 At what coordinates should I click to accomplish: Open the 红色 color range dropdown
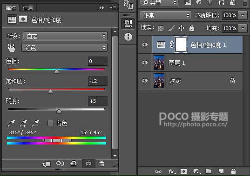point(64,48)
